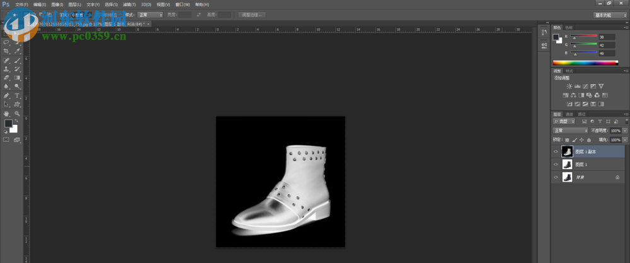Pick the Hand tool
The image size is (630, 263).
(x=6, y=113)
